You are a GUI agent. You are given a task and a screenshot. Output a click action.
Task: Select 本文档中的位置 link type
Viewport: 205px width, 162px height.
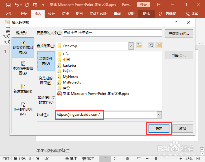pyautogui.click(x=23, y=68)
